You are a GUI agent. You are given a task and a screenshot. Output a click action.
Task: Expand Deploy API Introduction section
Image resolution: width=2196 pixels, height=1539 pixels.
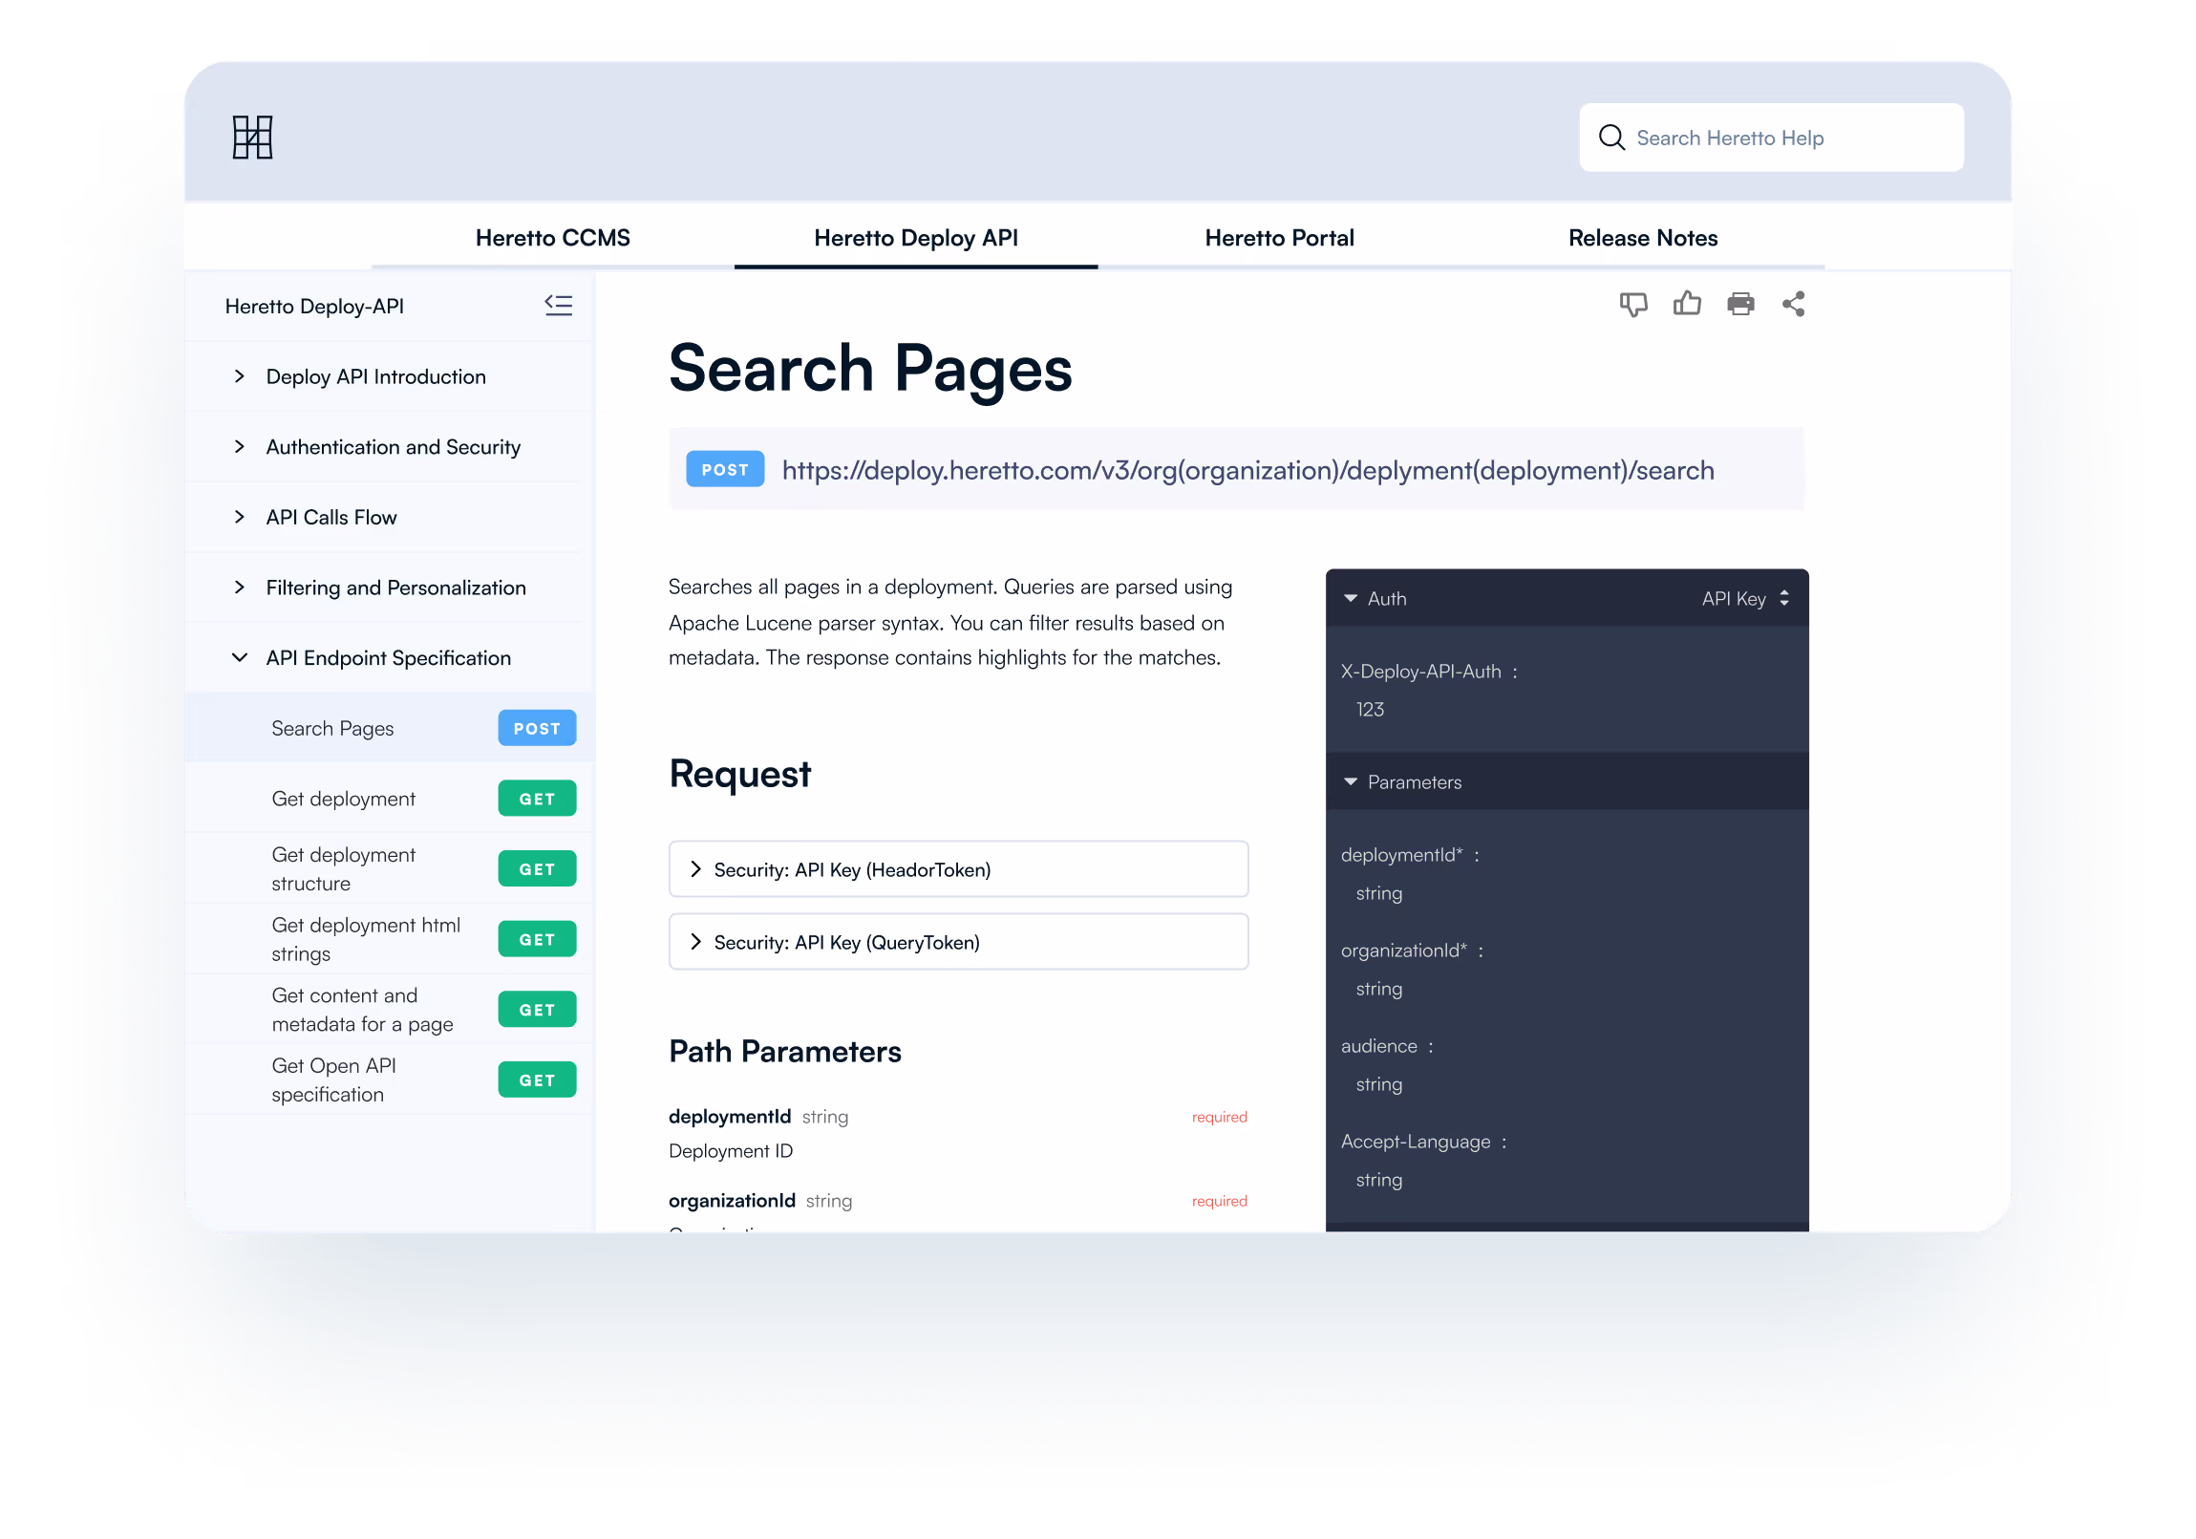coord(239,376)
